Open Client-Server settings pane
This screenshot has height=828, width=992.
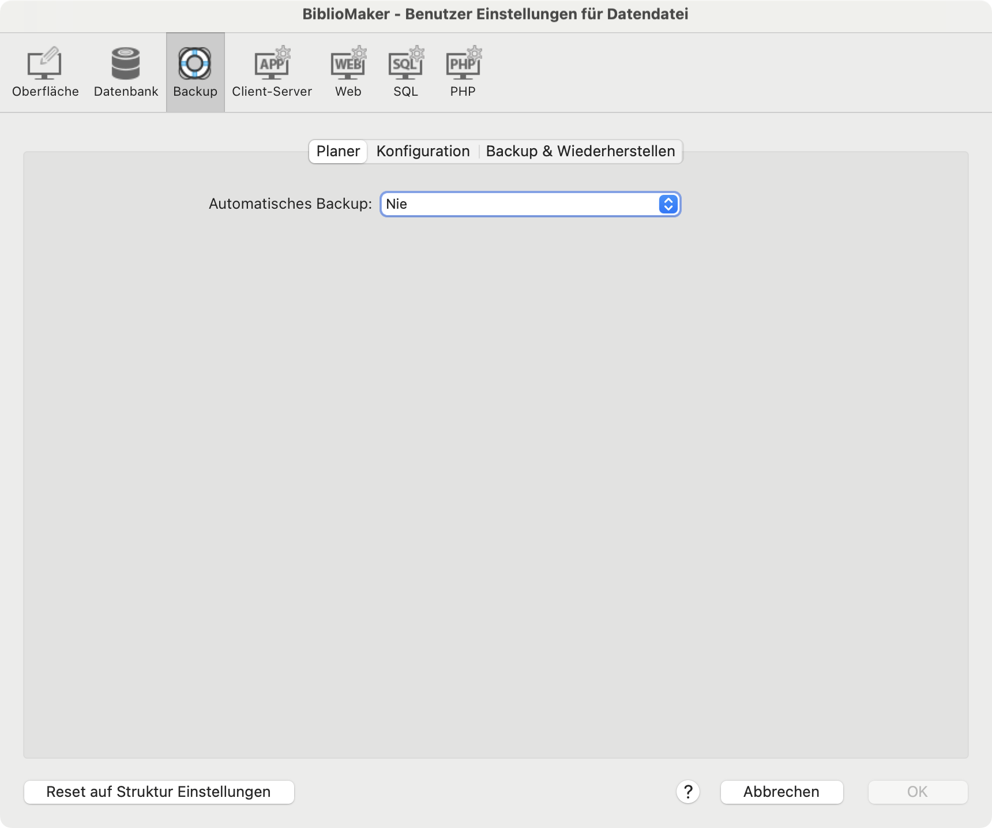(x=272, y=72)
